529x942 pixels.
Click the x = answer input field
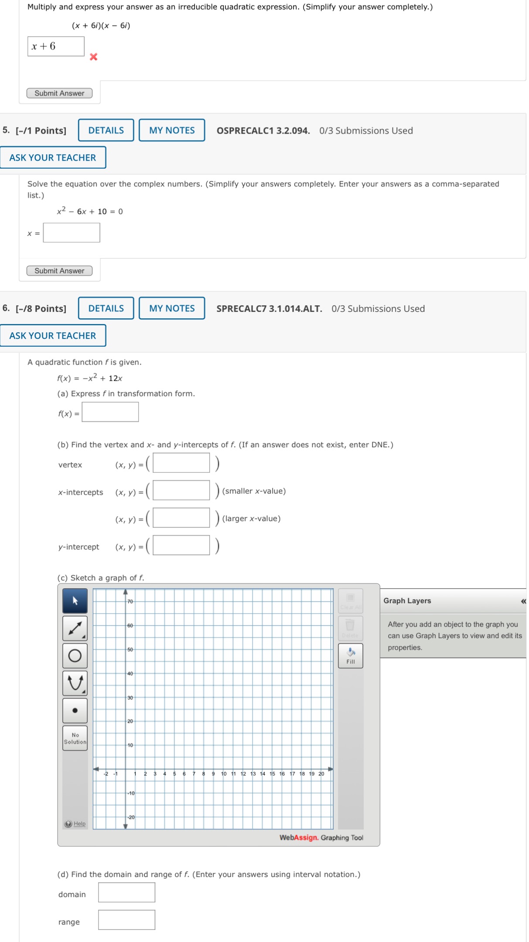tap(71, 232)
